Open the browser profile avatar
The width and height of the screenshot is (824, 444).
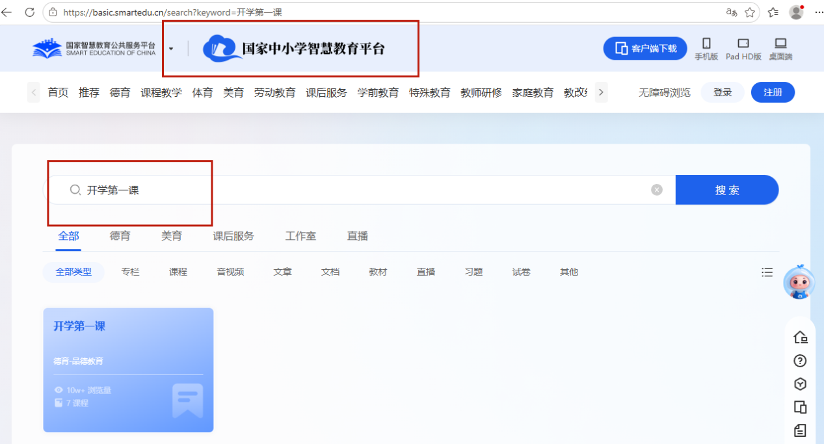796,12
